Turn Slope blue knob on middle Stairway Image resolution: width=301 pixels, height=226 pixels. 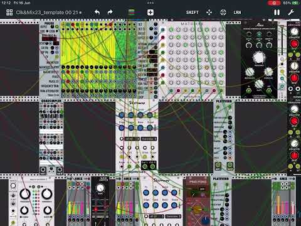pos(150,127)
